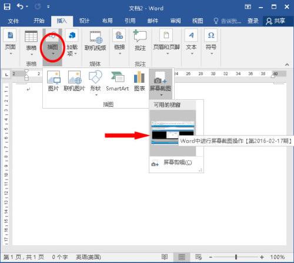Switch to Read Mode view
Image resolution: width=294 pixels, height=263 pixels.
pos(164,257)
